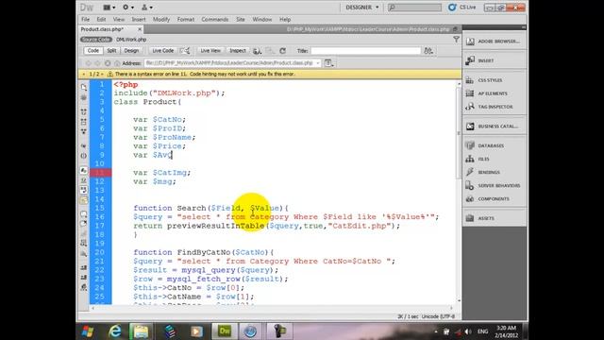Open the File Management dropdown beside Title

click(x=428, y=50)
